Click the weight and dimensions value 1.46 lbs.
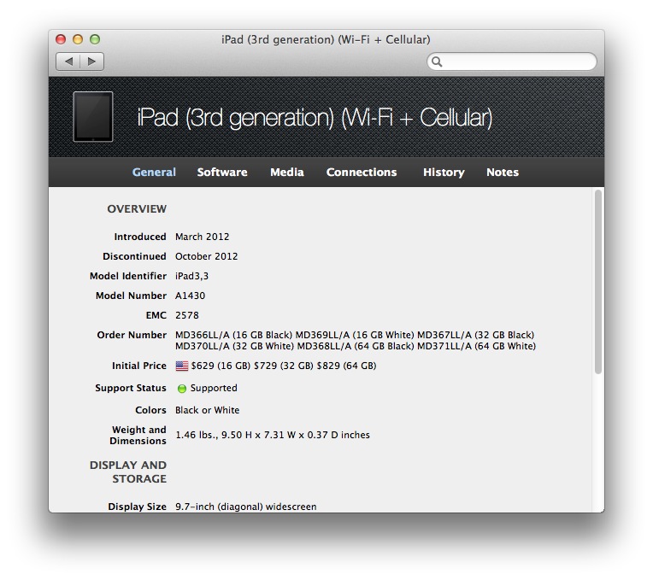This screenshot has width=653, height=580. [x=273, y=435]
